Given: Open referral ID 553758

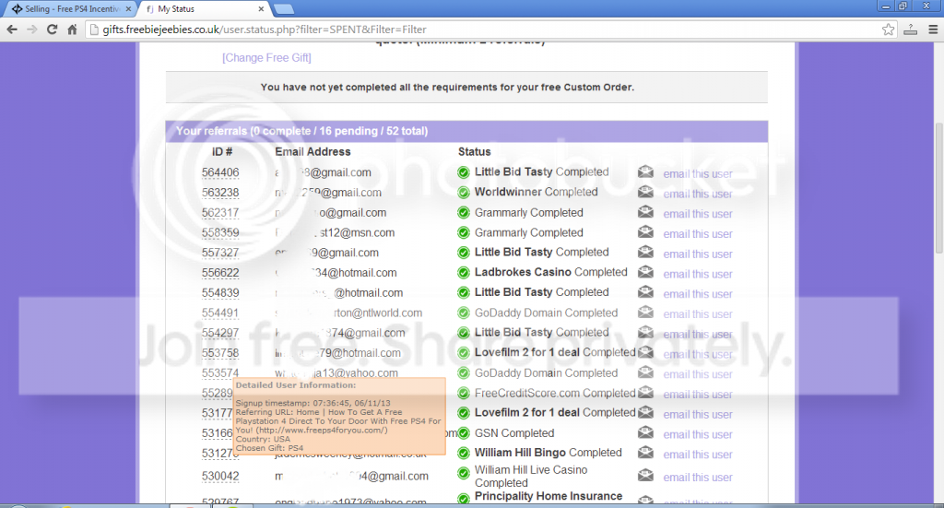Looking at the screenshot, I should [220, 353].
